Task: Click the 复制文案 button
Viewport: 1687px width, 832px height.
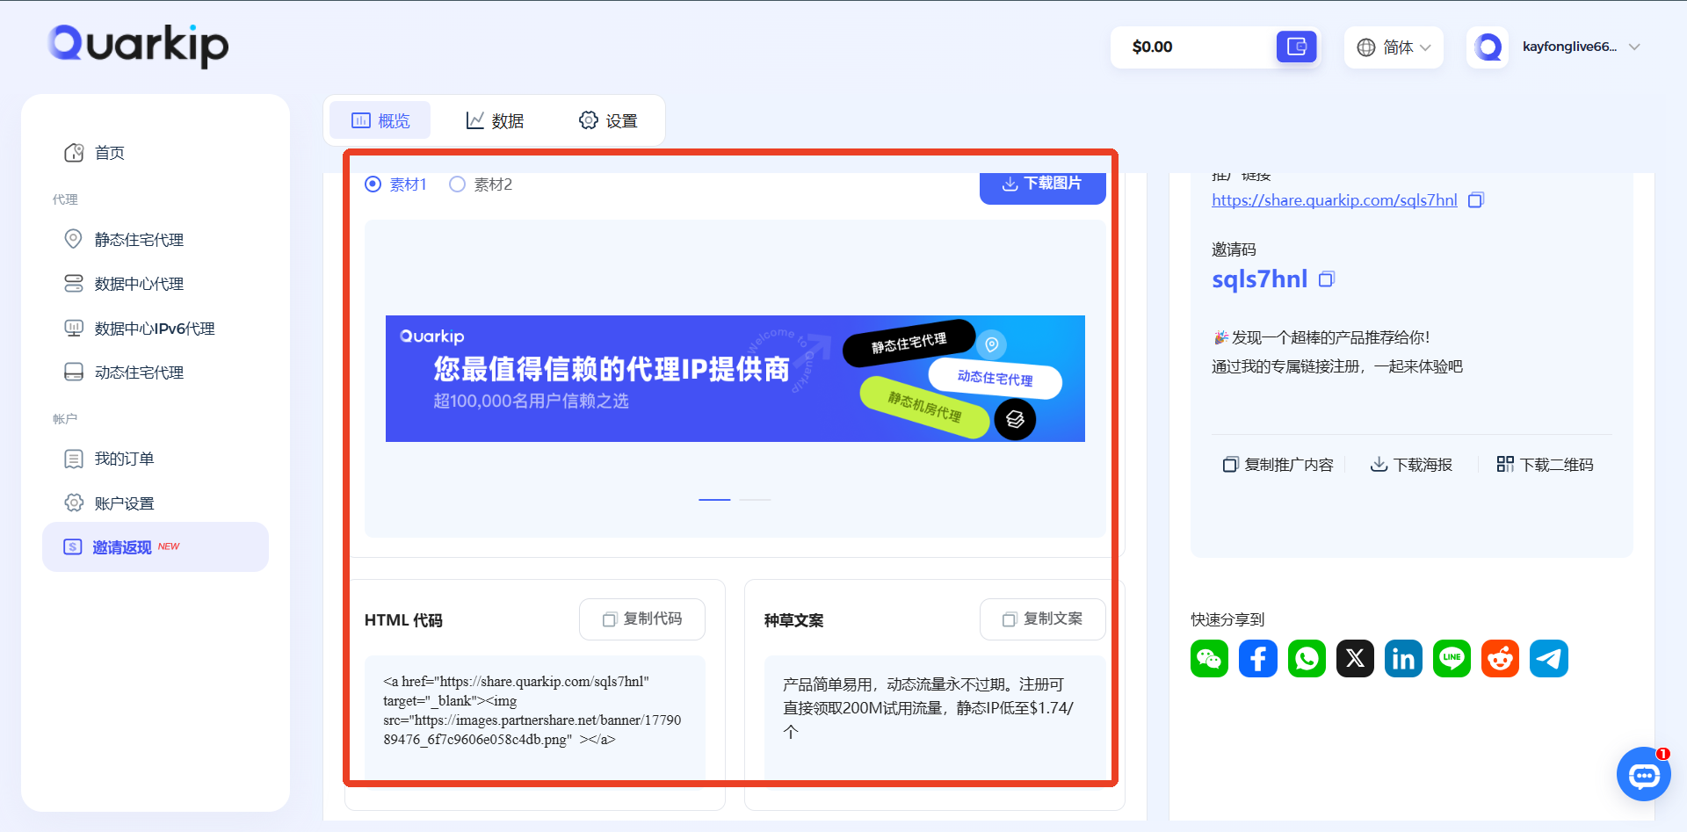Action: coord(1042,619)
